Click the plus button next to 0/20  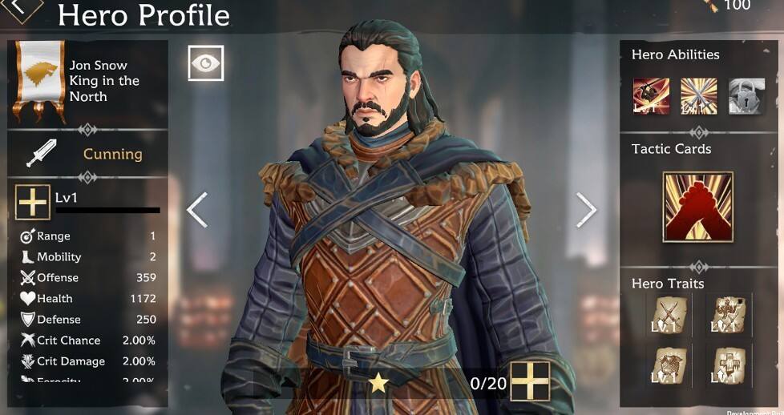[x=530, y=381]
